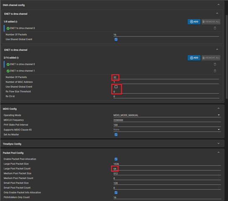Toggle Only Enable Packet Info Allocation
Viewport: 228px width, 201px height.
(116, 193)
